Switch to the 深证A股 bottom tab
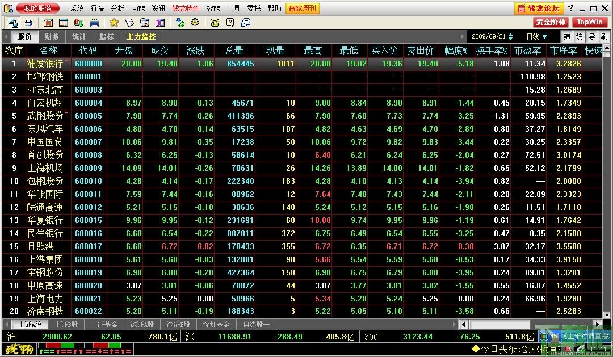The image size is (613, 357). tap(142, 325)
